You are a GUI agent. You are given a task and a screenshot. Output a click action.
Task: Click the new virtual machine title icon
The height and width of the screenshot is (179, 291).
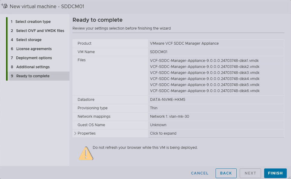[x=5, y=6]
